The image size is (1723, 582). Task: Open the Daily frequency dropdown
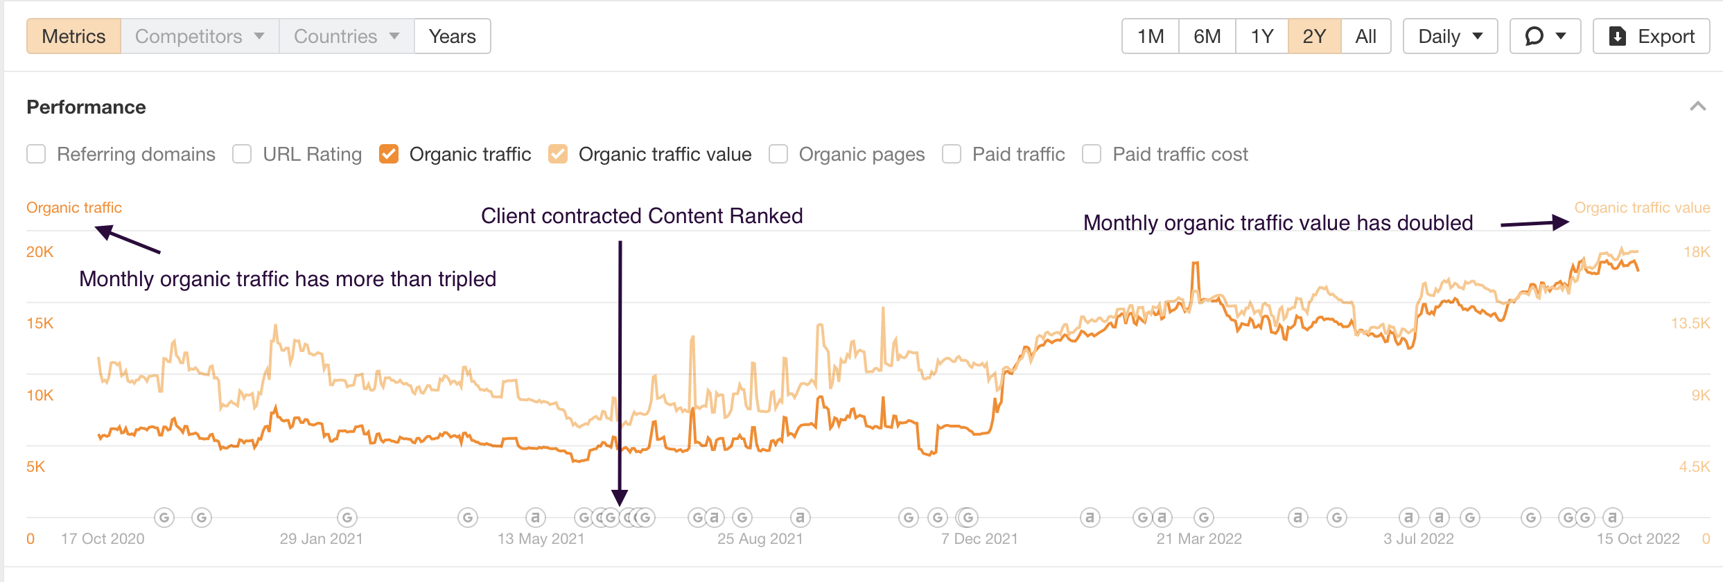click(1449, 35)
